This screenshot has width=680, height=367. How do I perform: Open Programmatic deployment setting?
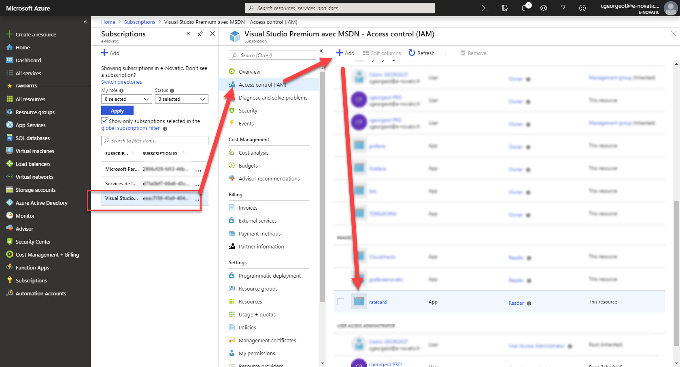coord(270,276)
